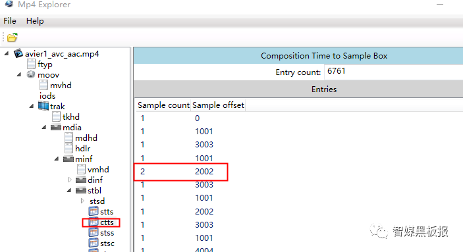Select the row with sample count 2
Viewport: 463px width, 252px height.
[x=299, y=172]
